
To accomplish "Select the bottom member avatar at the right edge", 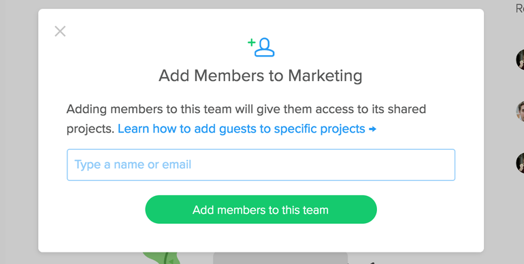I will [521, 163].
